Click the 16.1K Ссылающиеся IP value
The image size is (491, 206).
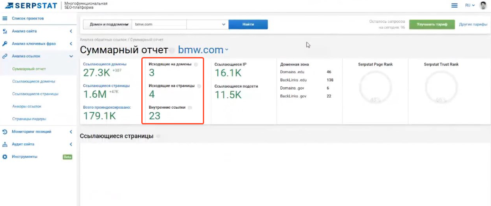click(228, 73)
